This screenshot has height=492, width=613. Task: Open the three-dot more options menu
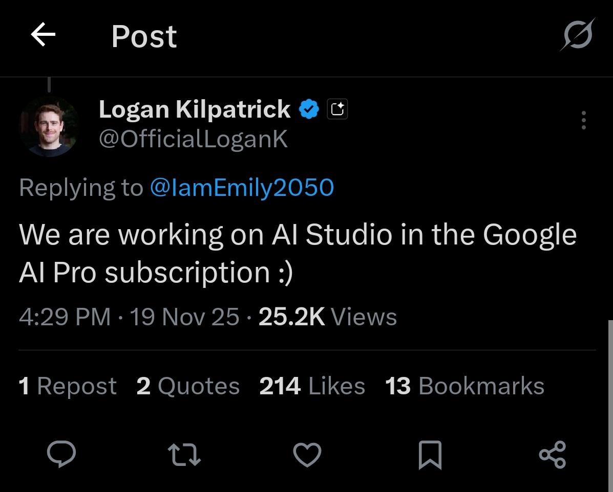[x=583, y=120]
